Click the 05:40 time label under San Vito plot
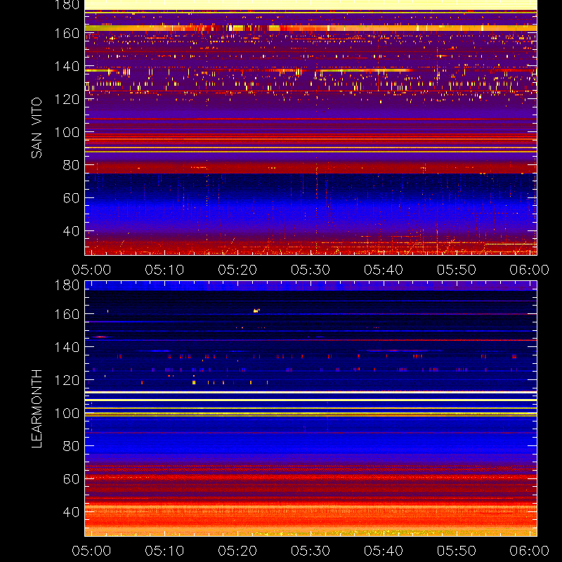This screenshot has width=562, height=562. 384,270
